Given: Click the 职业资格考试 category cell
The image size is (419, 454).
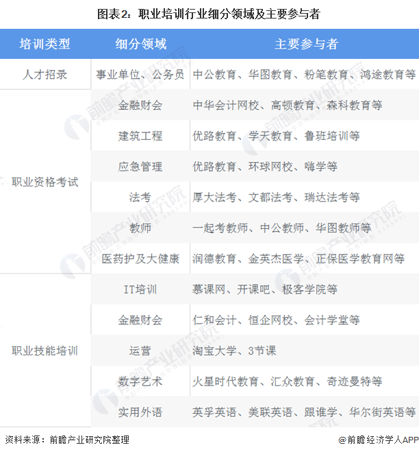Looking at the screenshot, I should [x=45, y=182].
